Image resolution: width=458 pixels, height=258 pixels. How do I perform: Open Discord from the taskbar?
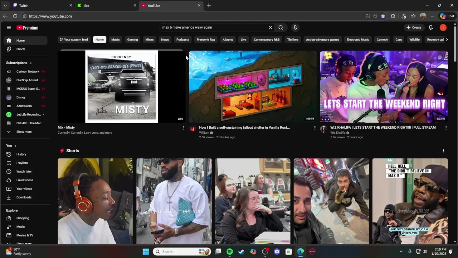tap(277, 252)
